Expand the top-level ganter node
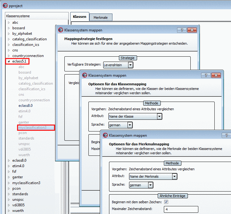231x214 pixels. tap(9, 177)
